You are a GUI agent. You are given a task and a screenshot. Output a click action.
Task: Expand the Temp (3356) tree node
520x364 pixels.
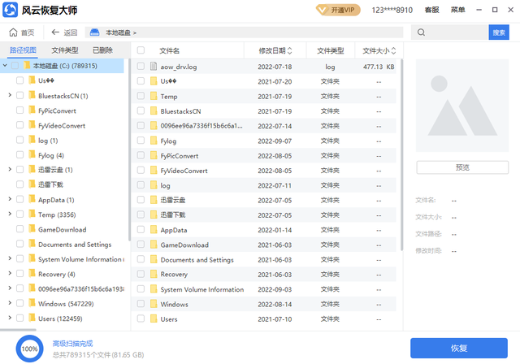pyautogui.click(x=10, y=214)
